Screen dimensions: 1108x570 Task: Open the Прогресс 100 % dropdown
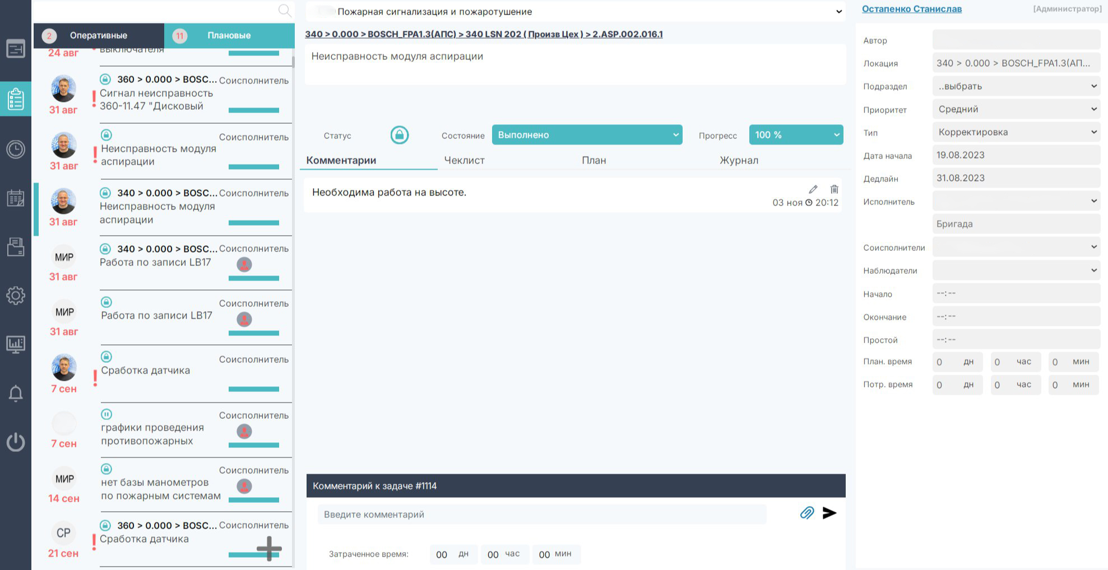point(796,135)
